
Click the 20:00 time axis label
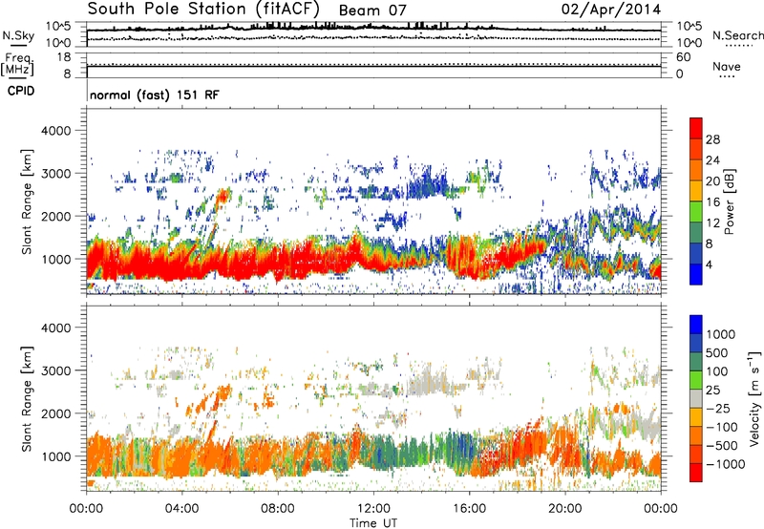tap(565, 509)
